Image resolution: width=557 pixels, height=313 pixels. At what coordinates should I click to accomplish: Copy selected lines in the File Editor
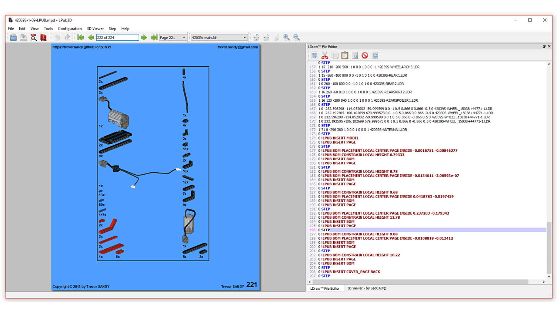click(335, 55)
